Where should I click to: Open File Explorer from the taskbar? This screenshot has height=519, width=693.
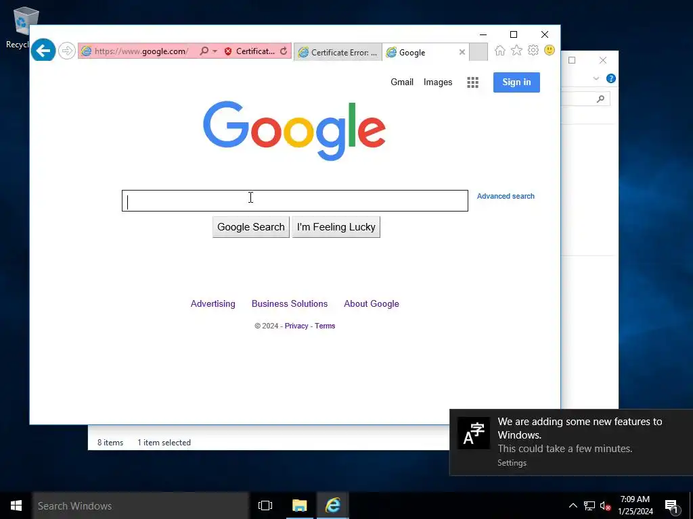click(x=299, y=505)
